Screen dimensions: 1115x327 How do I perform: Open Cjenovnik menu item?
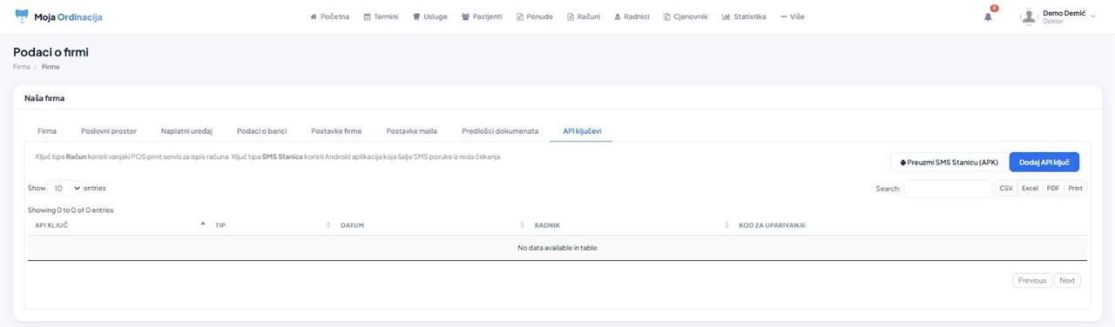pos(686,17)
